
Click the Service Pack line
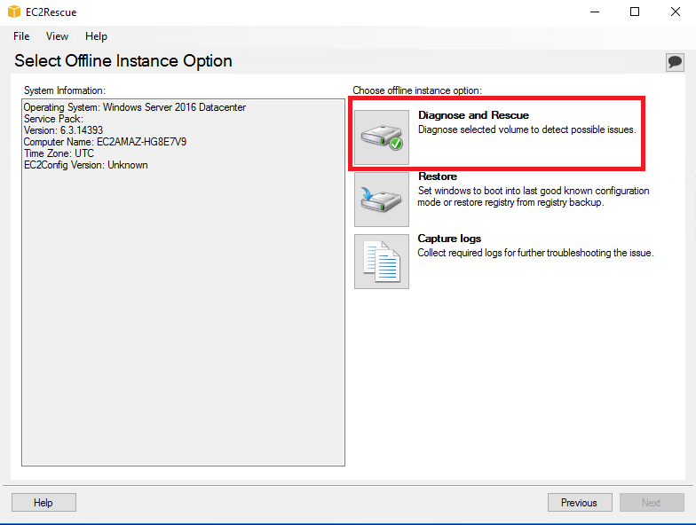point(53,119)
